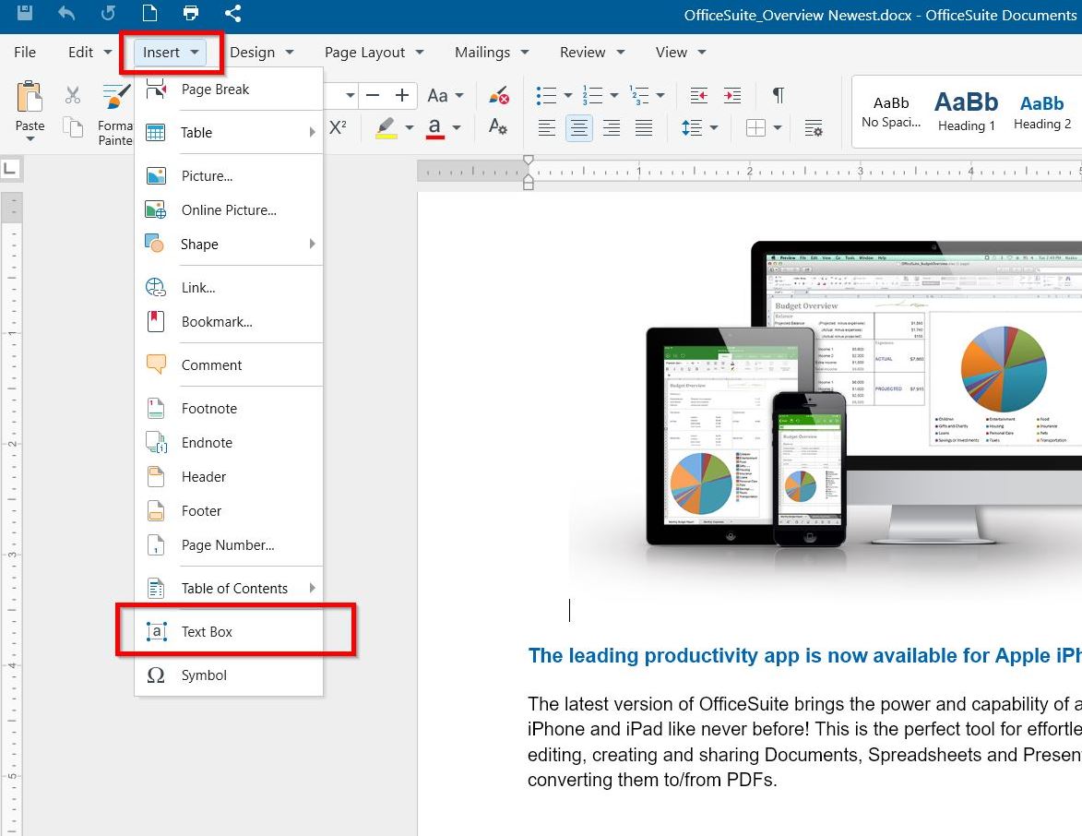Open numbered list dropdown arrow
Viewport: 1082px width, 836px height.
click(x=614, y=95)
